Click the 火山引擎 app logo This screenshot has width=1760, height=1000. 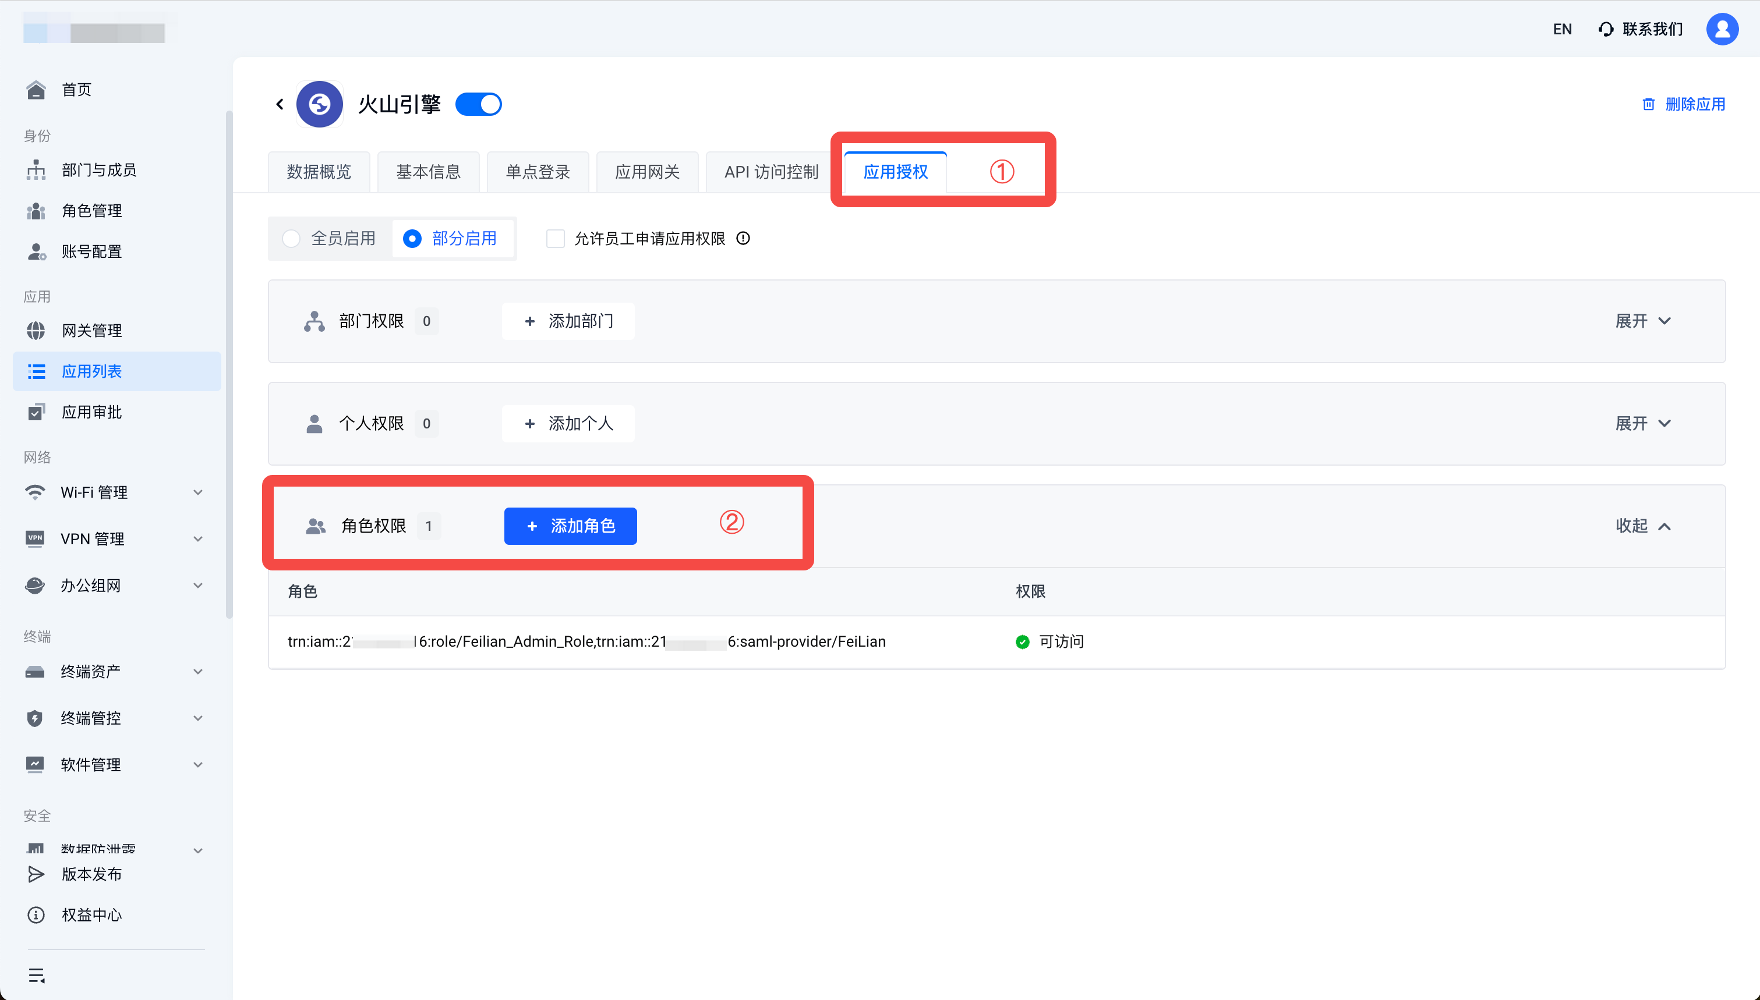click(319, 104)
